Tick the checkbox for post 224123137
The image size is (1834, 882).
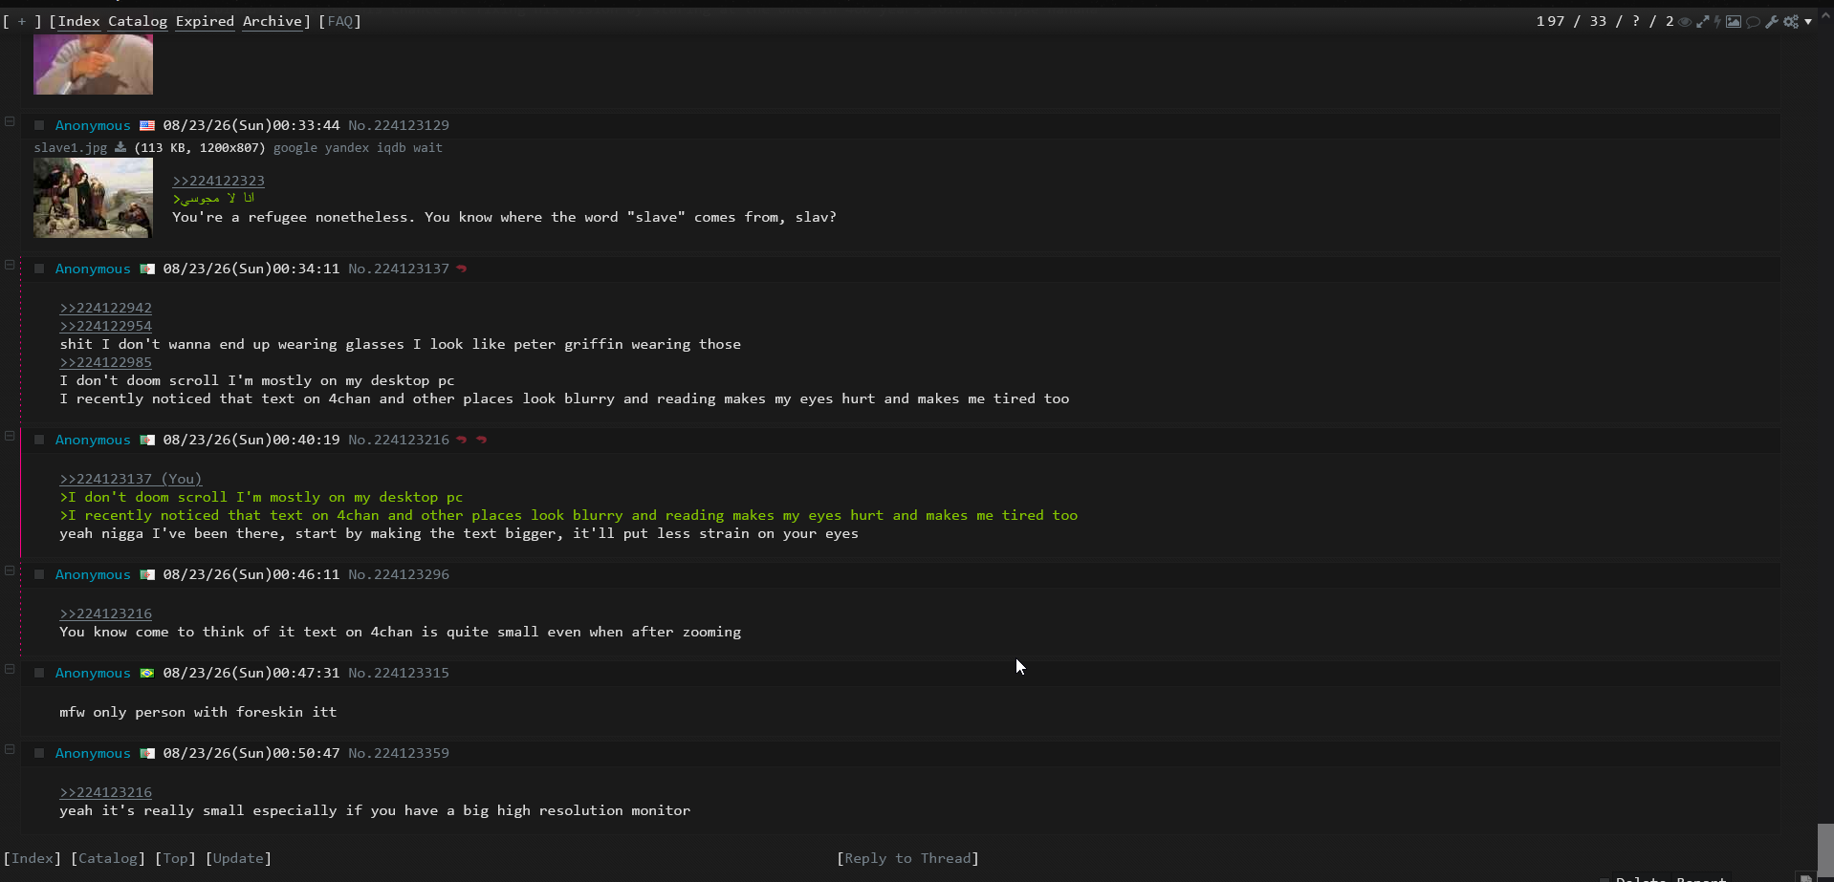[x=39, y=269]
